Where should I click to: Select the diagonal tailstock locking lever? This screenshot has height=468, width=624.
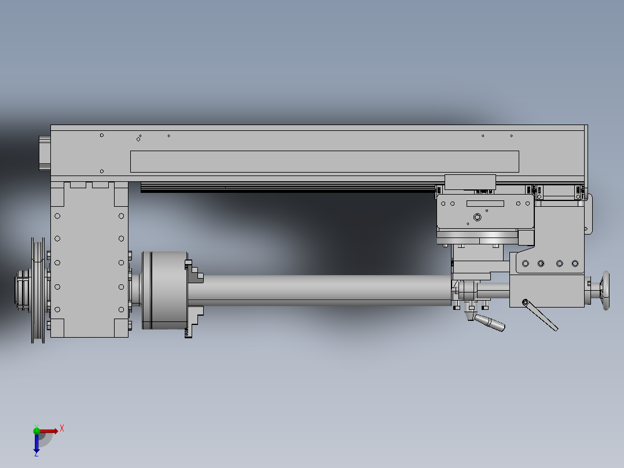click(x=540, y=315)
